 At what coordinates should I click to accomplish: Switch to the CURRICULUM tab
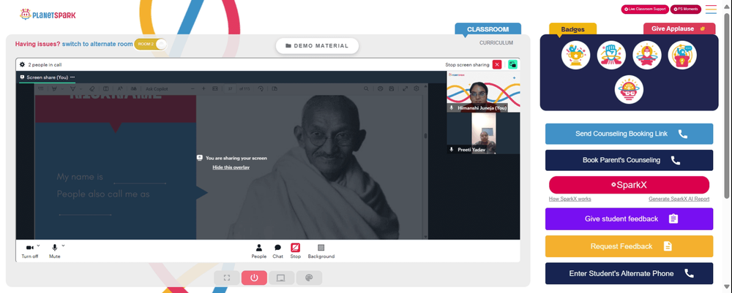[x=496, y=43]
